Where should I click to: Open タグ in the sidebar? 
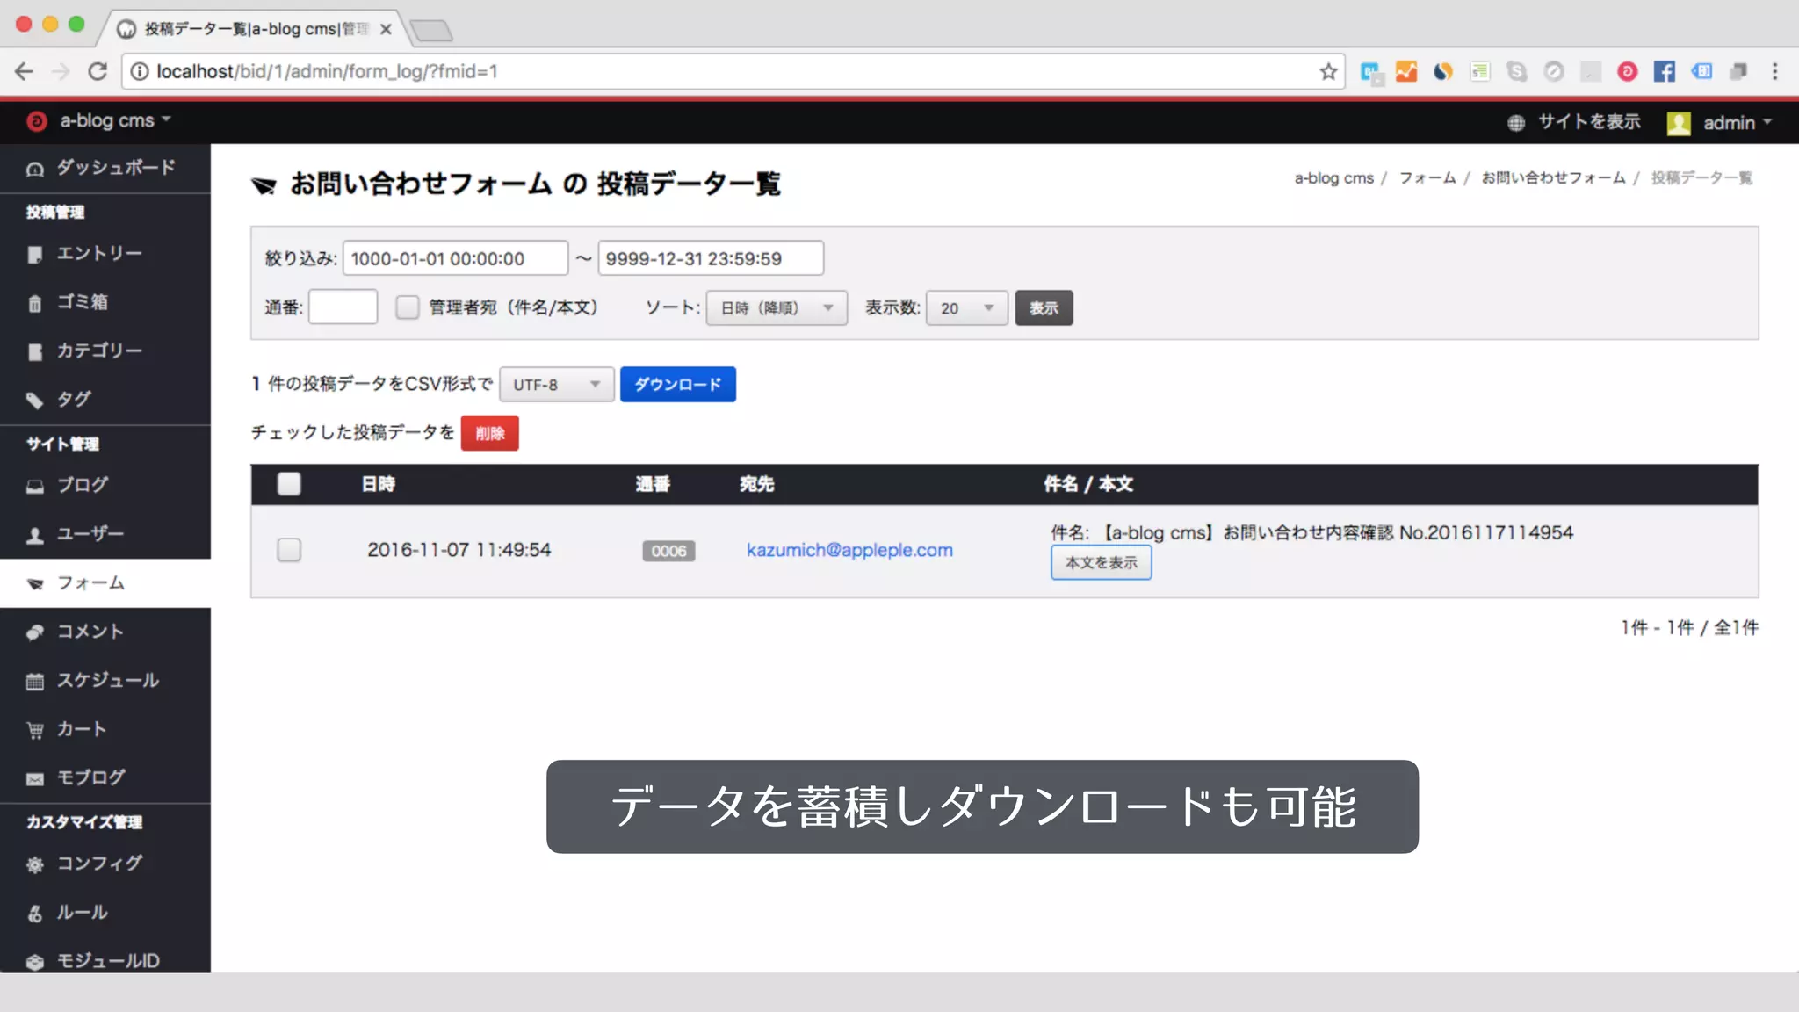tap(105, 400)
